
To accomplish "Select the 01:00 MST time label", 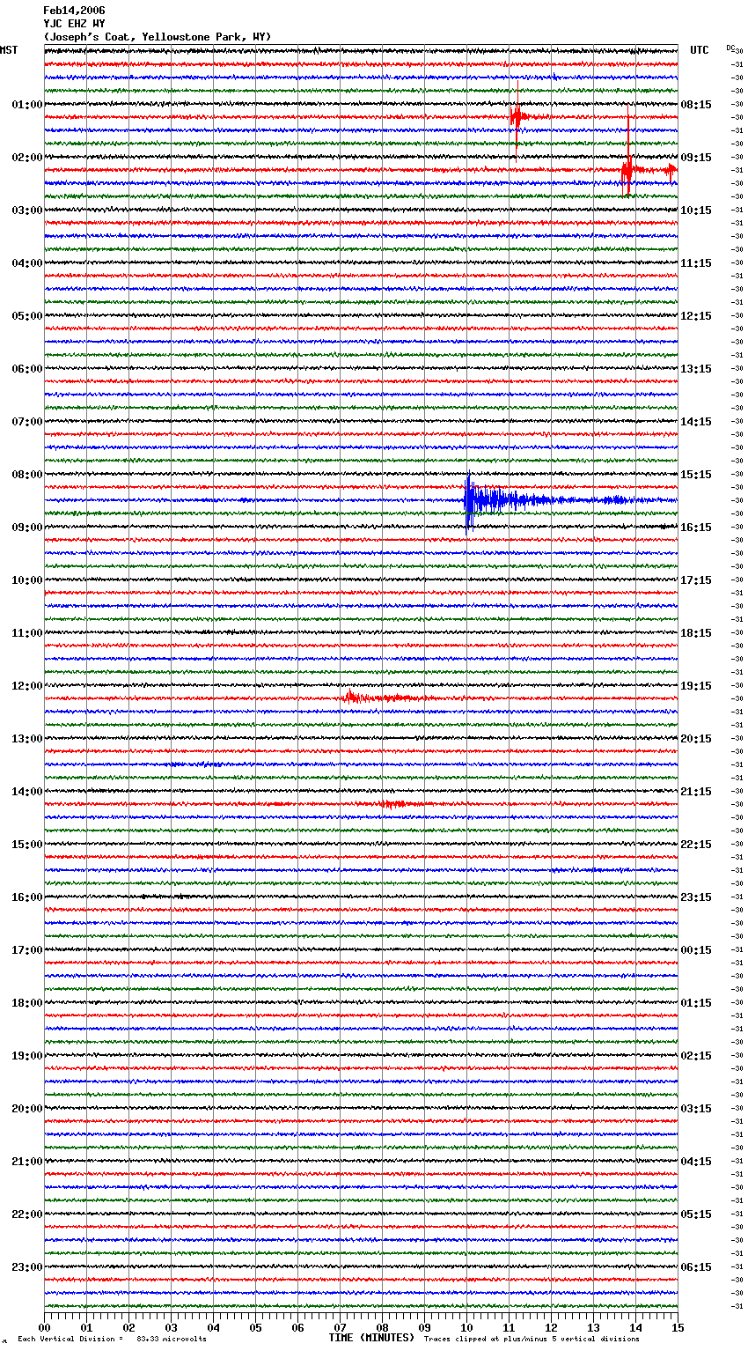I will [x=27, y=105].
